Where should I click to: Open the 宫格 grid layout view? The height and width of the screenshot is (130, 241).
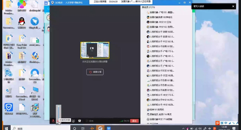(x=90, y=121)
